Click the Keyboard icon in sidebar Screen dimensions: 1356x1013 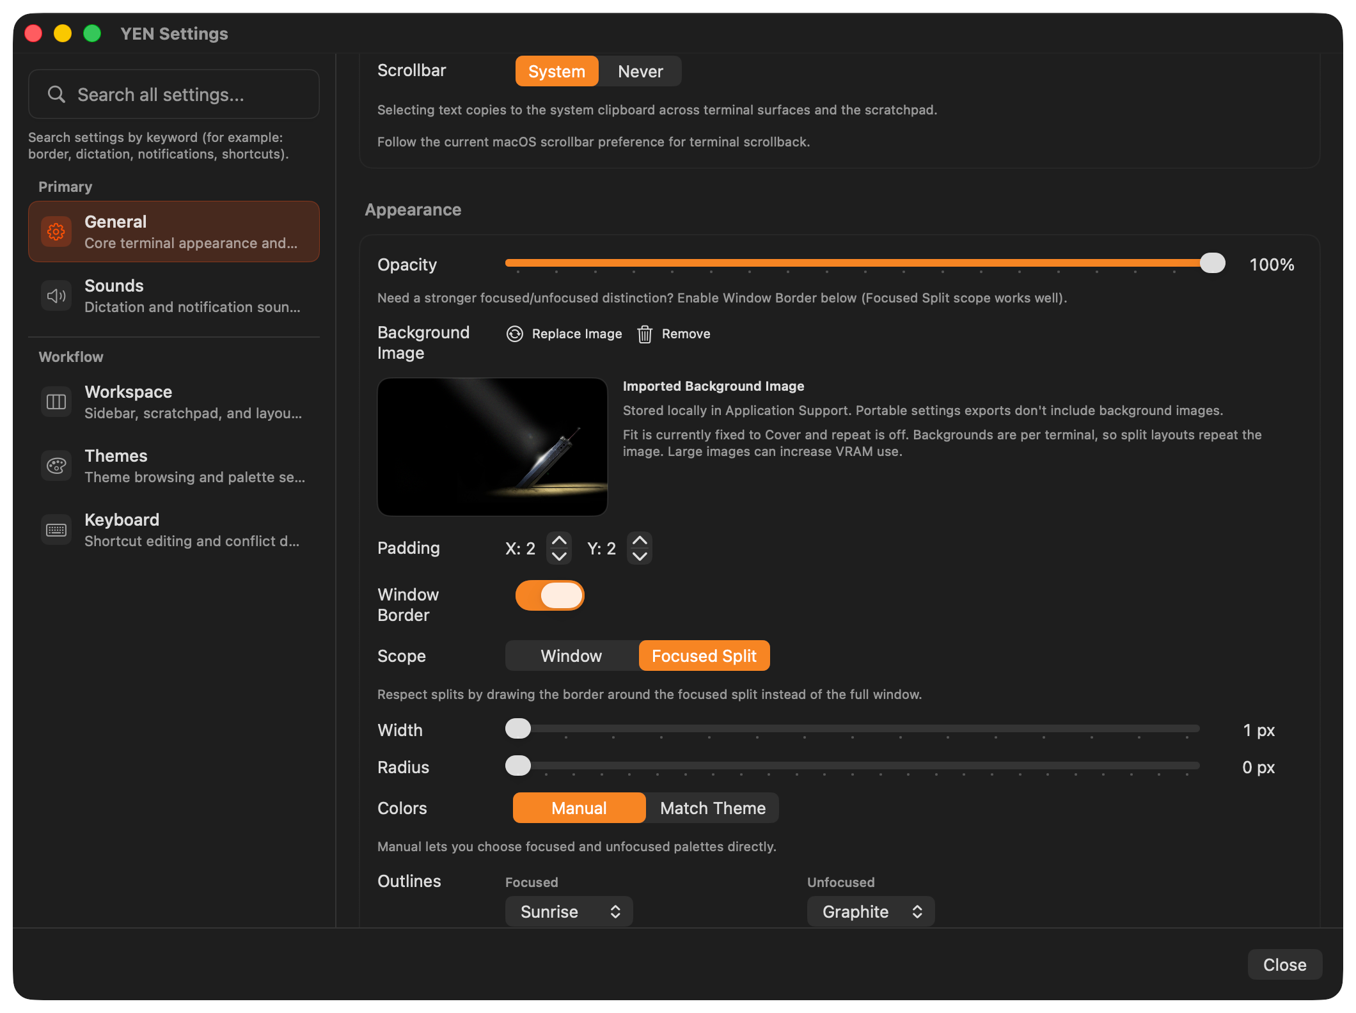(x=56, y=530)
